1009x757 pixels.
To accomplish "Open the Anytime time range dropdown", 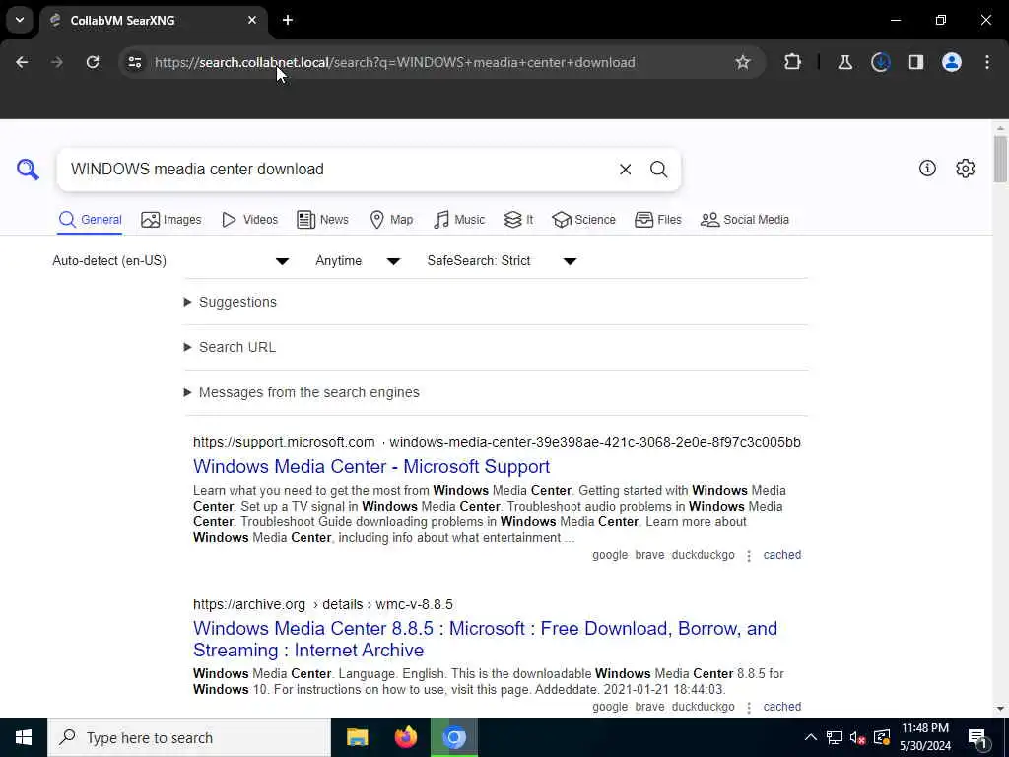I will click(x=358, y=260).
